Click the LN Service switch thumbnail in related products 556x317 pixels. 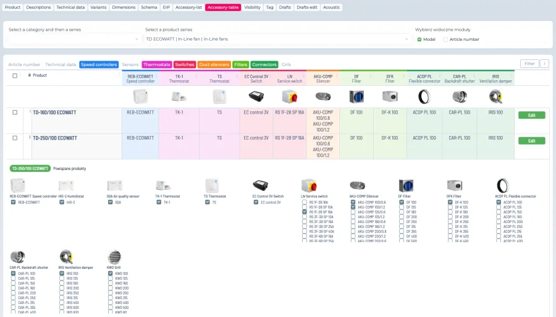[308, 185]
